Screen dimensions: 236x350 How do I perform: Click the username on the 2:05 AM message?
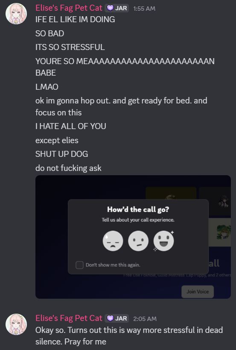coord(69,318)
